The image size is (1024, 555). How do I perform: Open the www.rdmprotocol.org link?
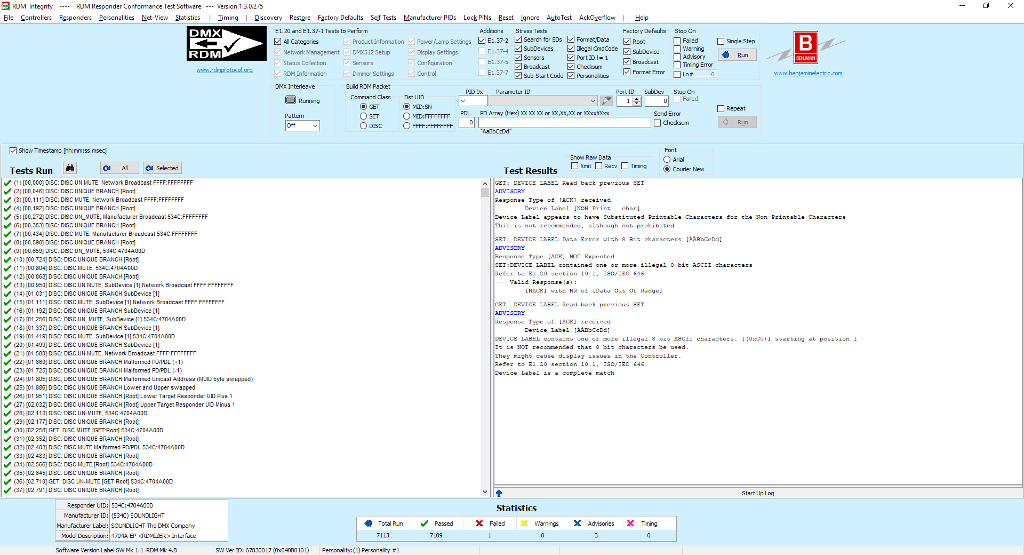[225, 70]
